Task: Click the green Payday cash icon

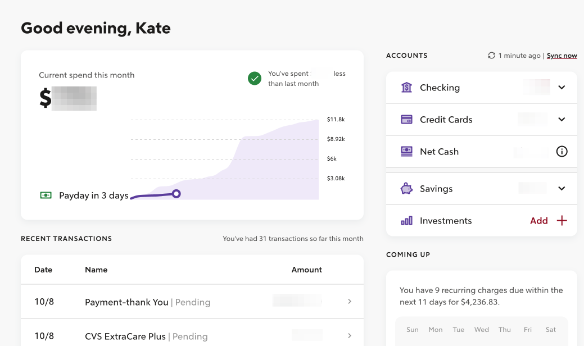Action: 46,195
